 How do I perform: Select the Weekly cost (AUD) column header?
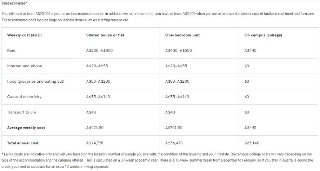[x=25, y=35]
